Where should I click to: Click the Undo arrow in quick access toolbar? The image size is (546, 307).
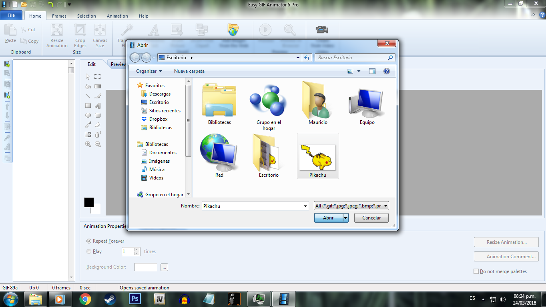pyautogui.click(x=50, y=4)
